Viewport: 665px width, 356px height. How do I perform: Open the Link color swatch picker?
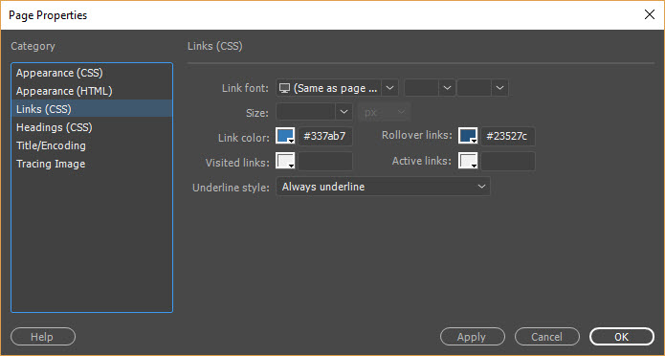pos(285,136)
